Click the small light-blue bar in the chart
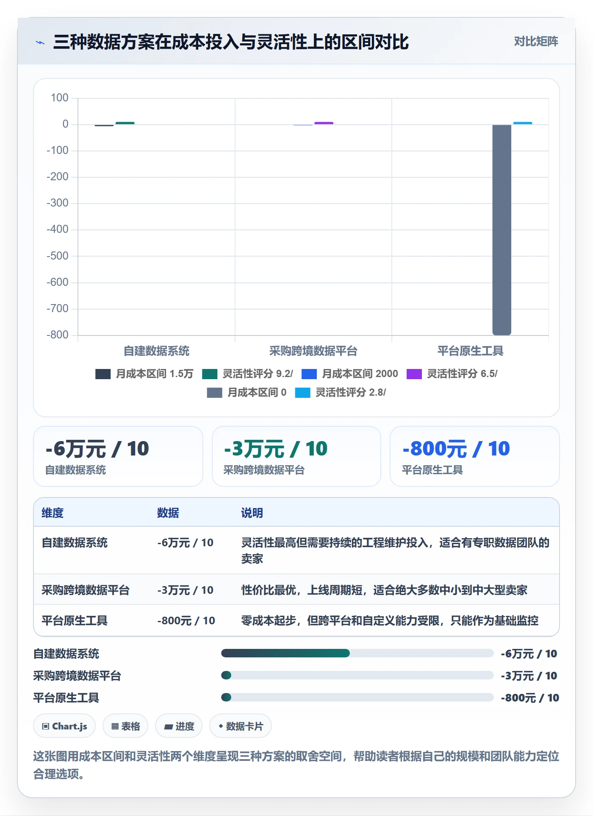The width and height of the screenshot is (593, 816). (x=523, y=123)
